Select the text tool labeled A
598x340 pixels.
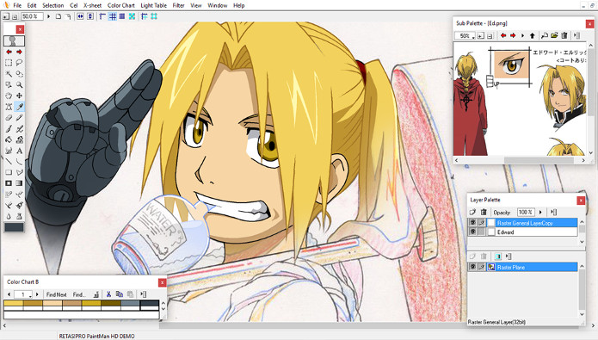coord(19,151)
